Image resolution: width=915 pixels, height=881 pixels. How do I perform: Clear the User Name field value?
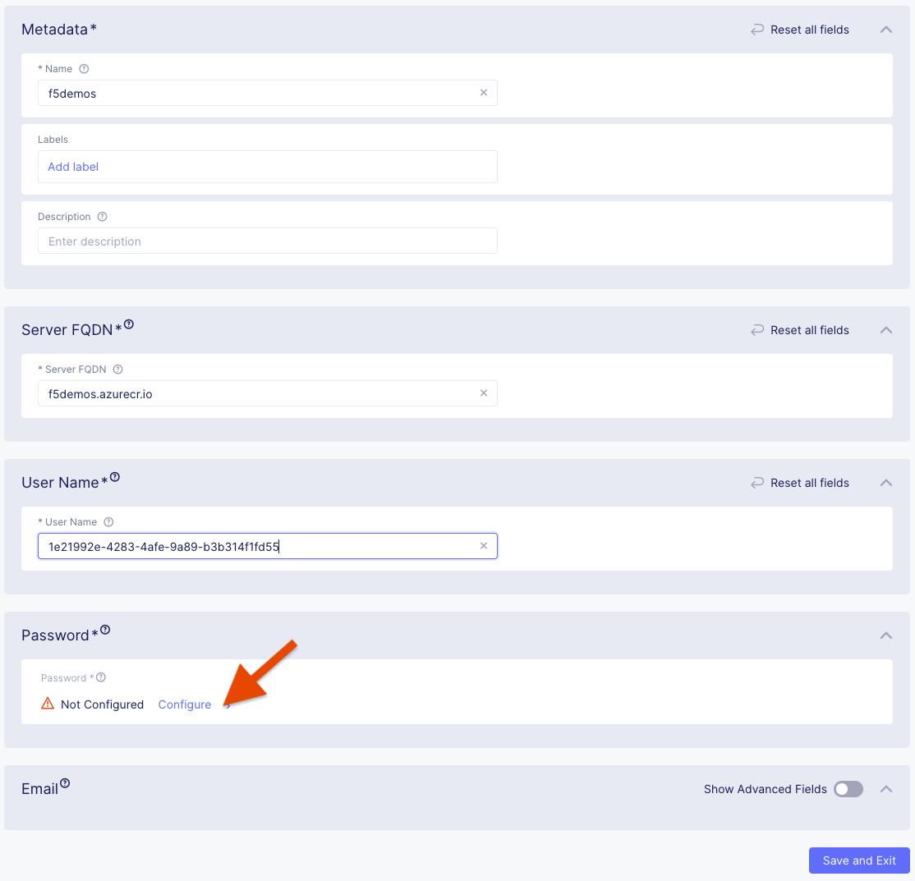click(484, 546)
